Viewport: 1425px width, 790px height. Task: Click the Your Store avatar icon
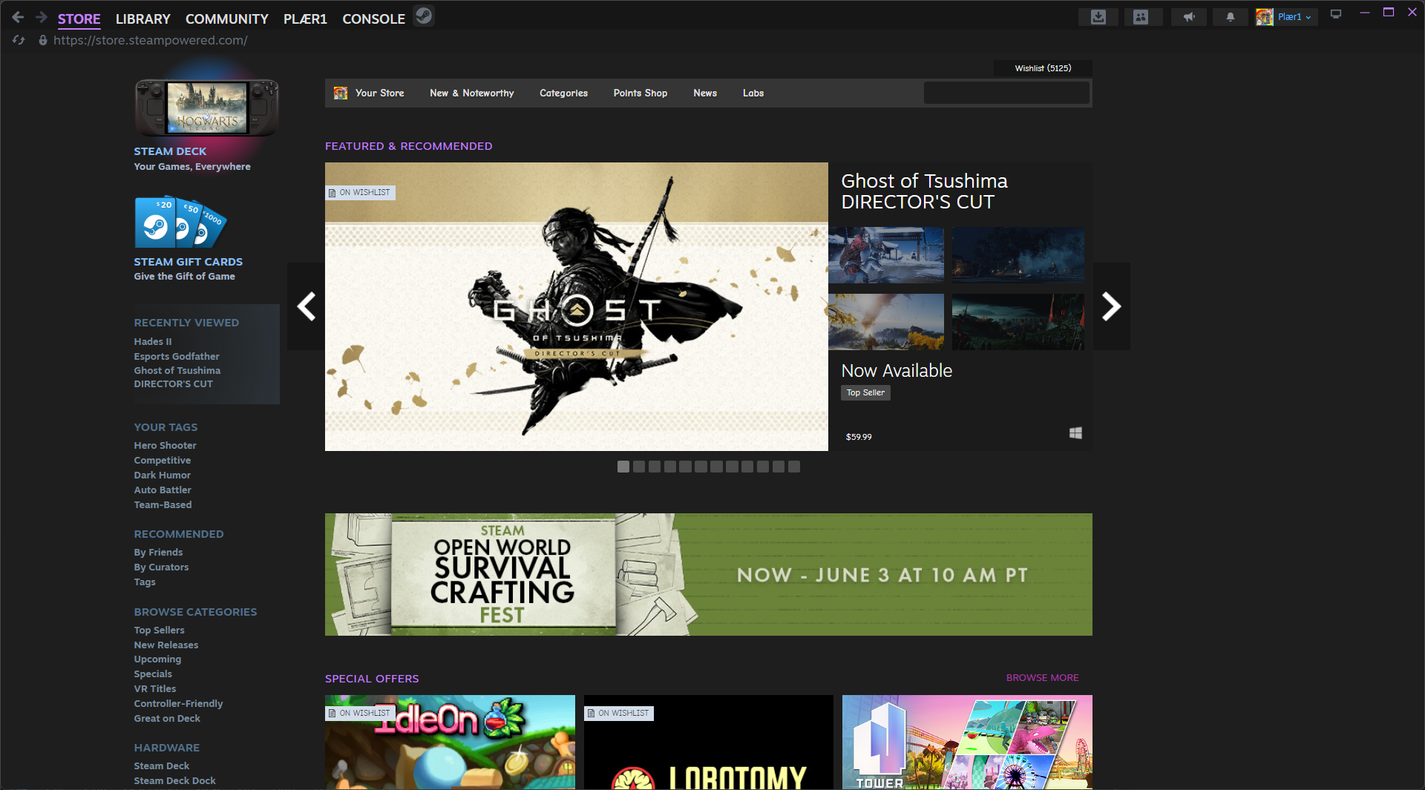point(341,93)
